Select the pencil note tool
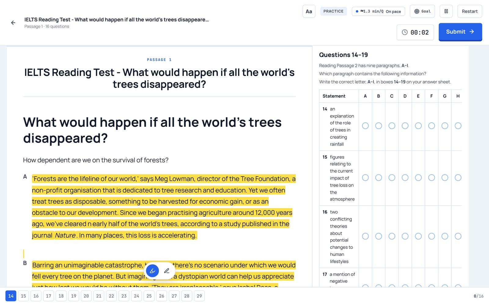Image resolution: width=489 pixels, height=305 pixels. coord(167,271)
